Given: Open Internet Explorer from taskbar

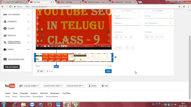Looking at the screenshot, I should (x=15, y=104).
